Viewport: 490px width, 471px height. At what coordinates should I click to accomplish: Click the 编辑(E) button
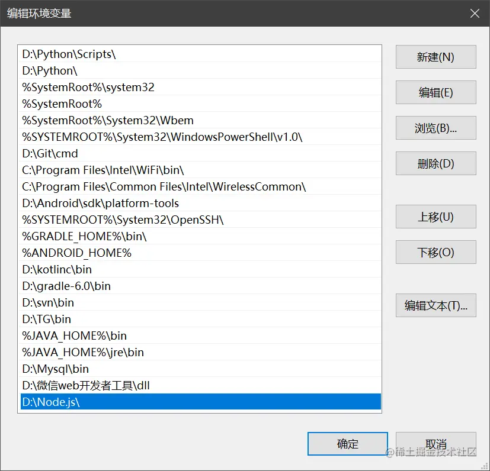click(435, 92)
